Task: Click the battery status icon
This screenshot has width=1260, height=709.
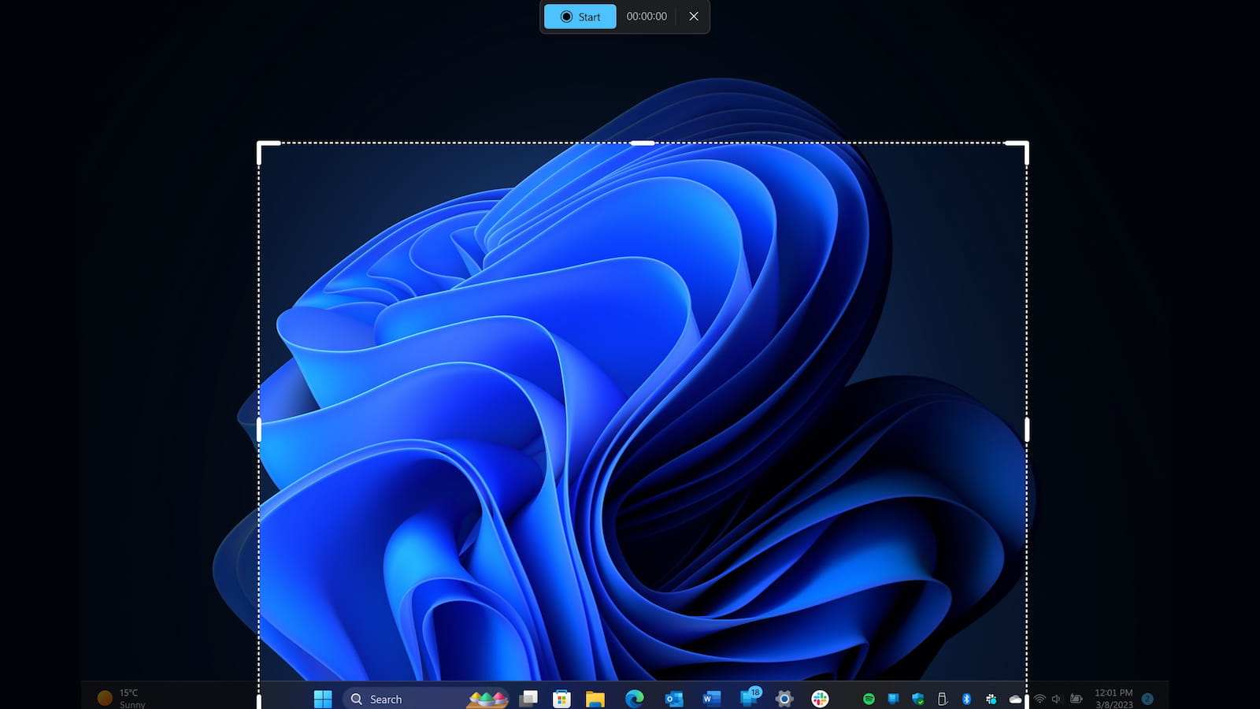Action: 1076,699
